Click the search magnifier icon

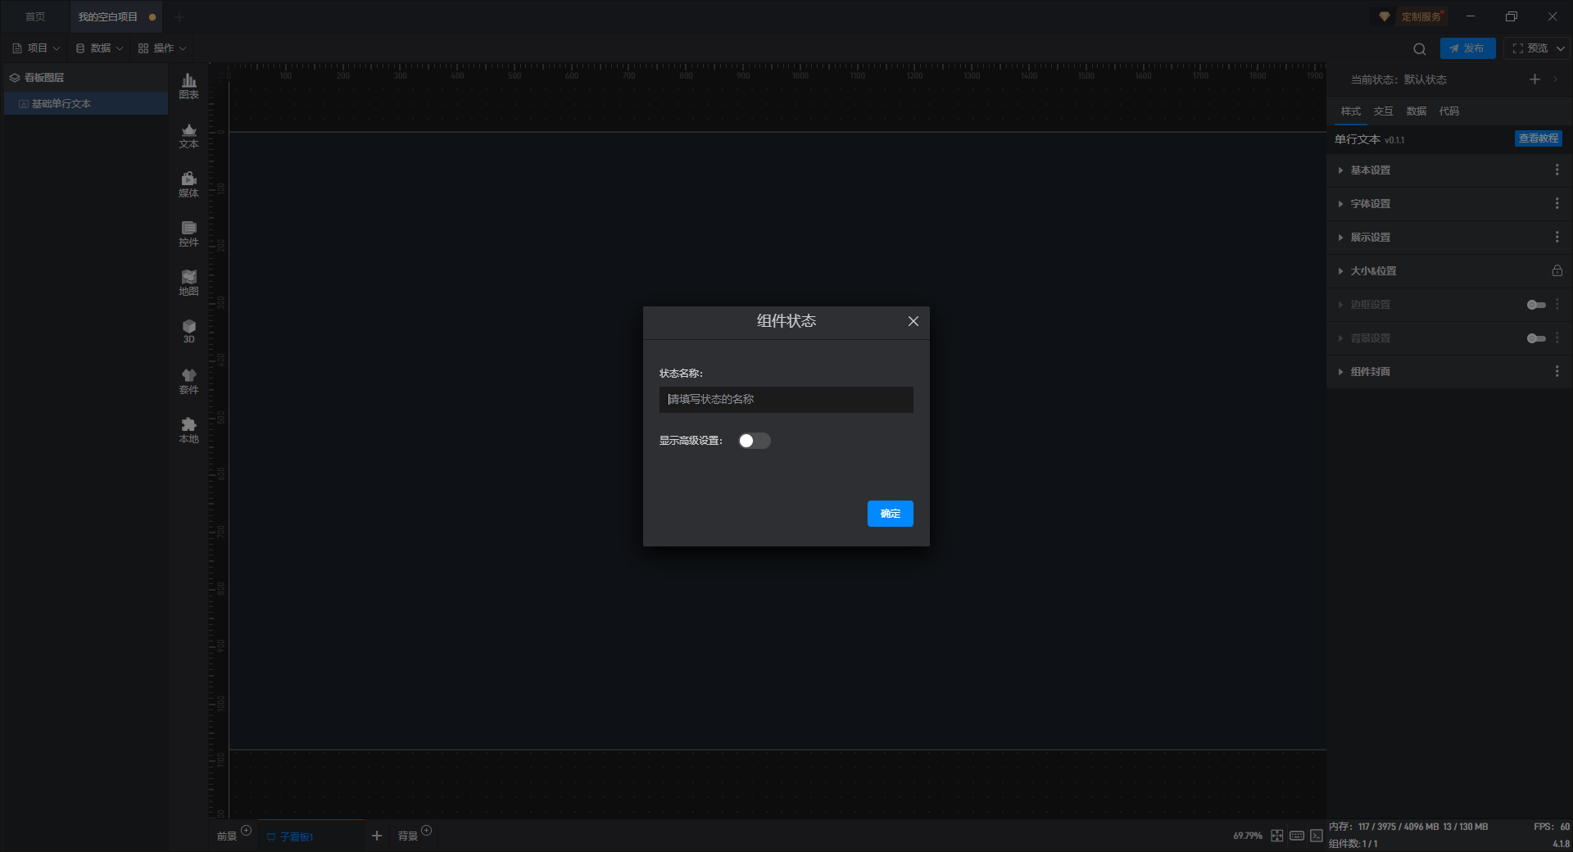1420,49
